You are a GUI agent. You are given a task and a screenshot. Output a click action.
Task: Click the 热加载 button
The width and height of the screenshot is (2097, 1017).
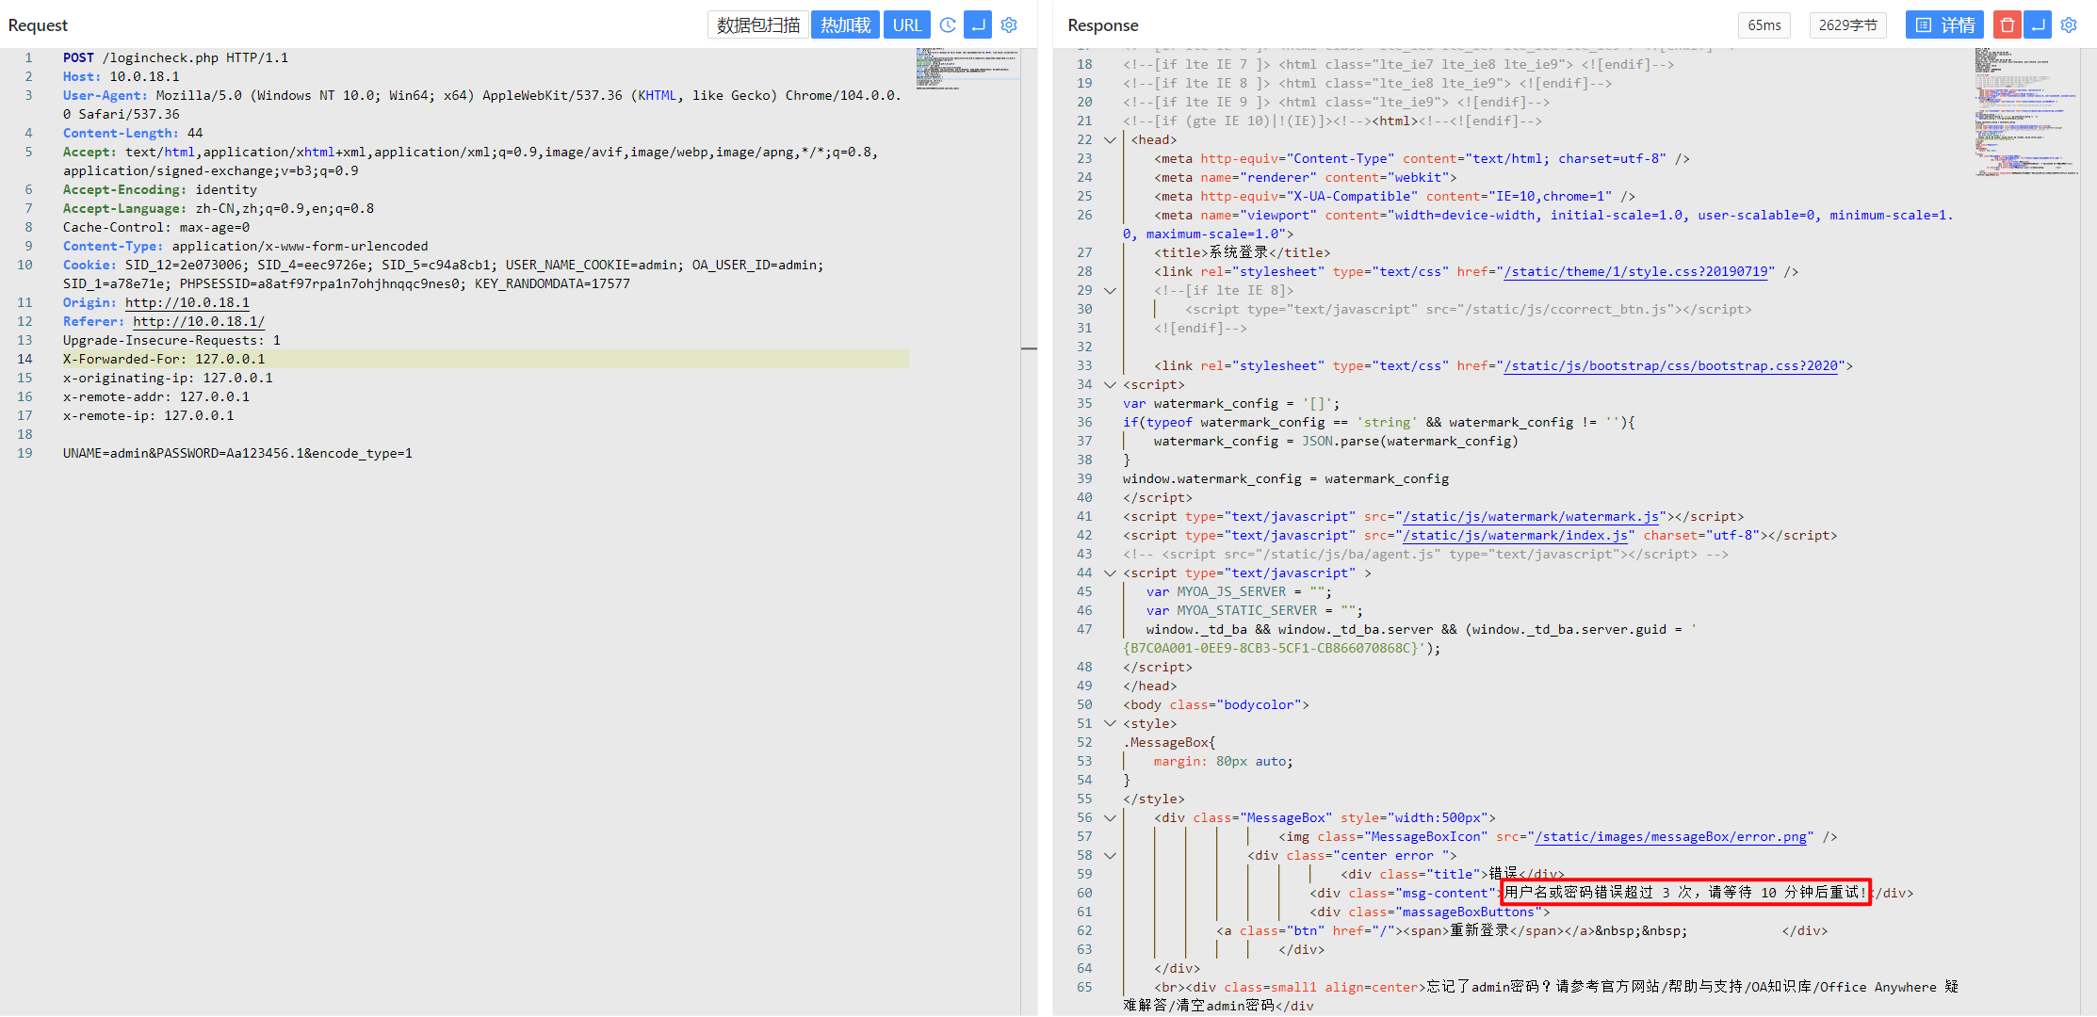(845, 25)
